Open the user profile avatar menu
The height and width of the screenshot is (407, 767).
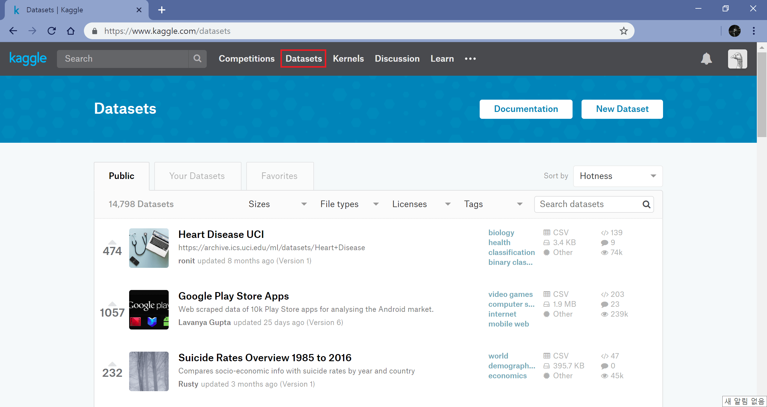click(737, 59)
